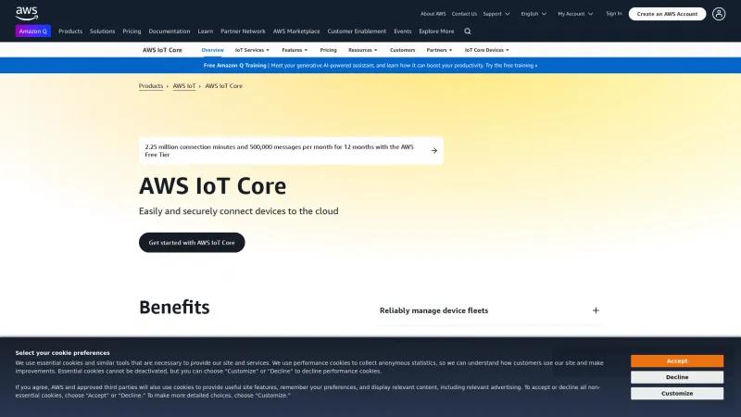Click Products breadcrumb link
Viewport: 741px width, 417px height.
click(151, 86)
